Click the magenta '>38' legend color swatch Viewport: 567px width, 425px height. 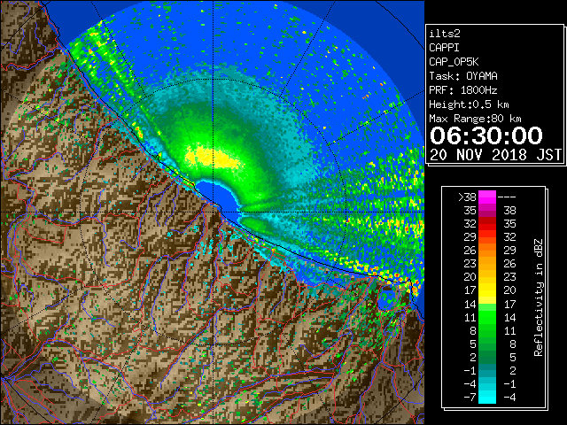487,197
